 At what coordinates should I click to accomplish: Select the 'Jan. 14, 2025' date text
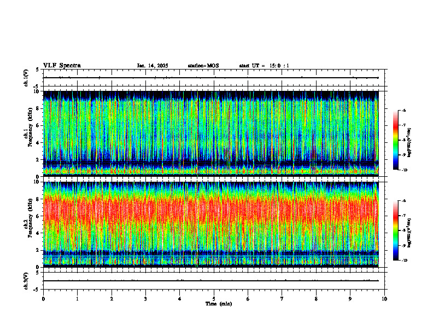click(x=153, y=66)
